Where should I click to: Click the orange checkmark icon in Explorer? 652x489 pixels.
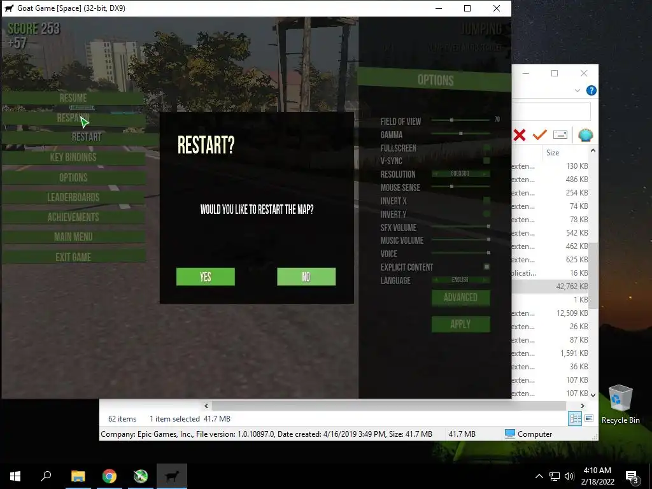(540, 135)
